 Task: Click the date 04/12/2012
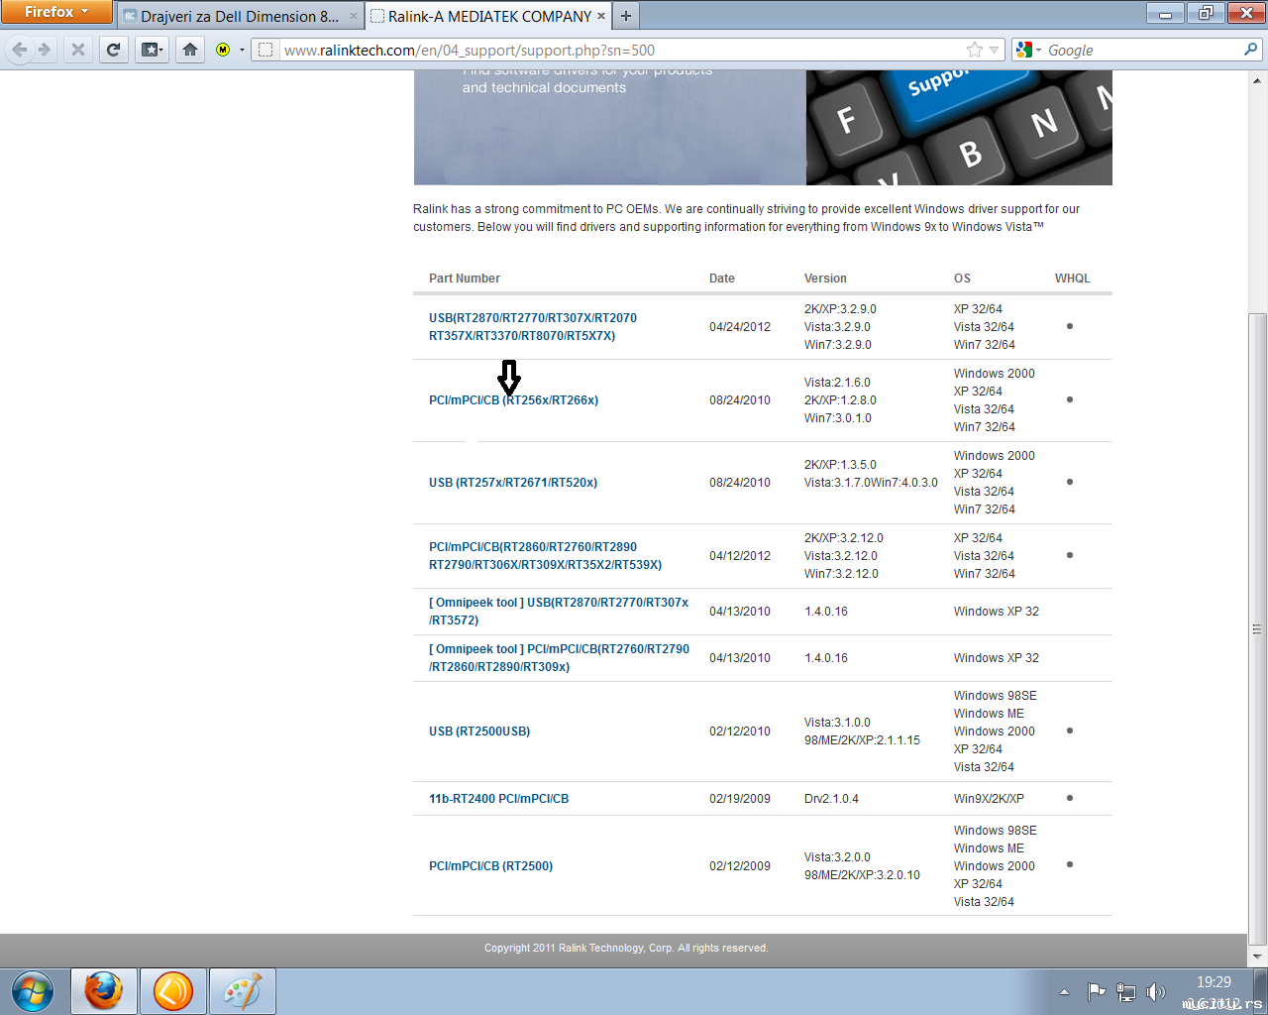point(740,556)
